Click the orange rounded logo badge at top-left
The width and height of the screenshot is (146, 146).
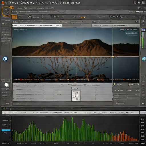(x=6, y=11)
